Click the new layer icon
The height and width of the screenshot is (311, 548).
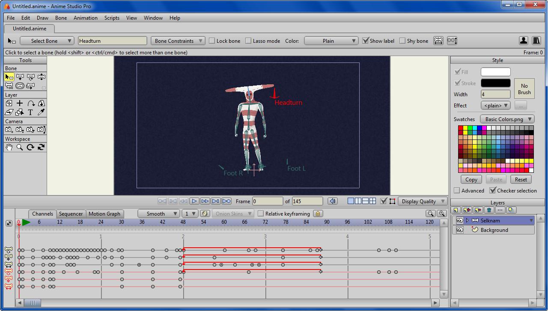[x=456, y=210]
